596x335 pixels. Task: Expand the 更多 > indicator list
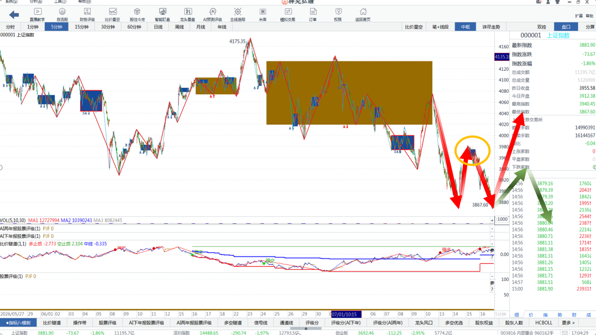pyautogui.click(x=568, y=322)
